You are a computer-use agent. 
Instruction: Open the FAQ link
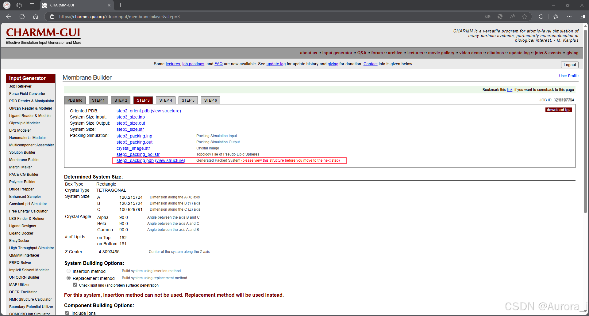pos(218,64)
